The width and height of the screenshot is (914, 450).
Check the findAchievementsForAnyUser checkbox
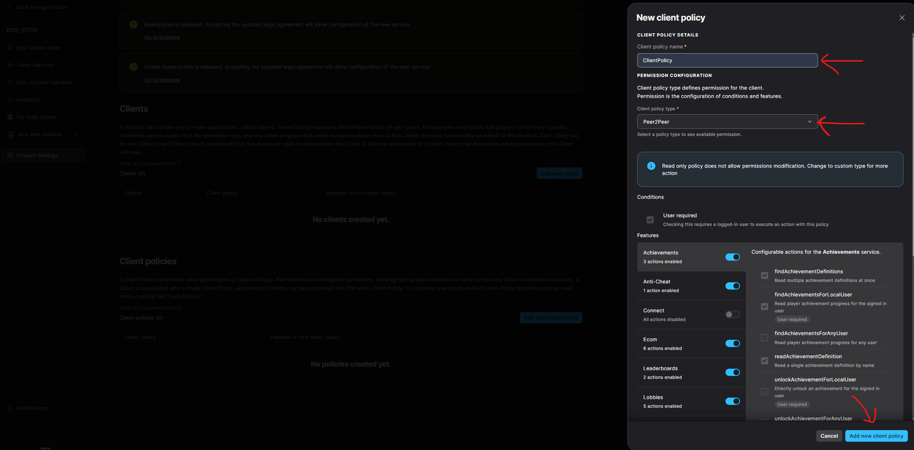pos(764,337)
